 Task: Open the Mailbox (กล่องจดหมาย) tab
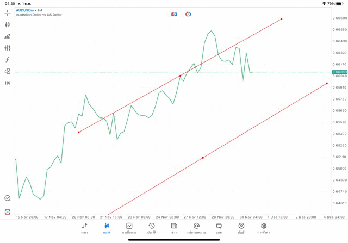(x=196, y=228)
